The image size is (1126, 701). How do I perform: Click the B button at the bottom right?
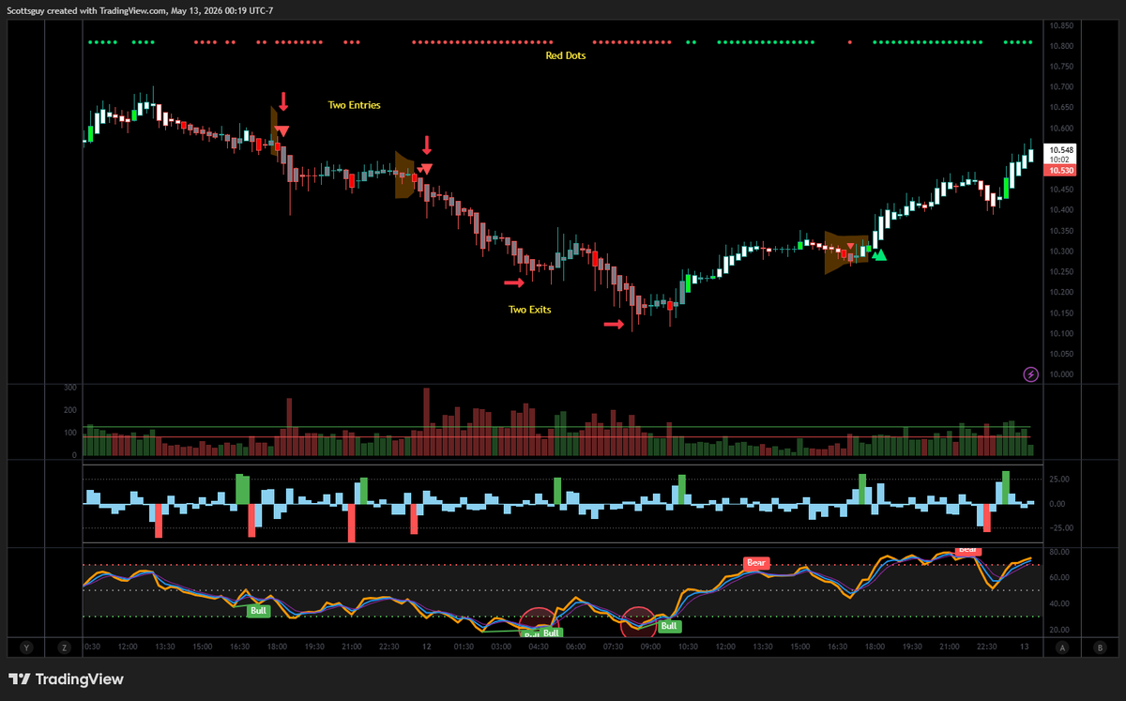point(1099,647)
